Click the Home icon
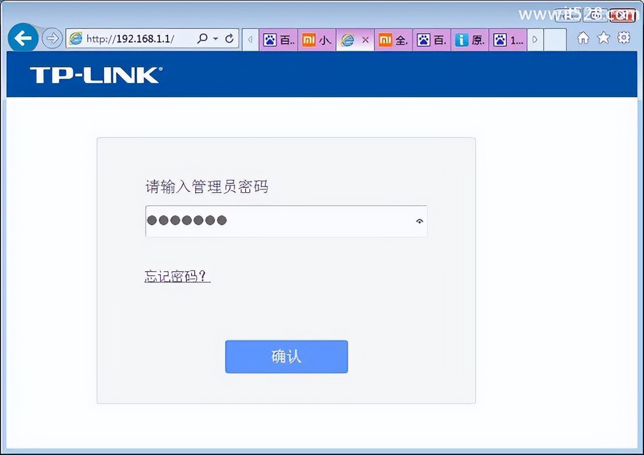Viewport: 644px width, 455px height. tap(583, 38)
